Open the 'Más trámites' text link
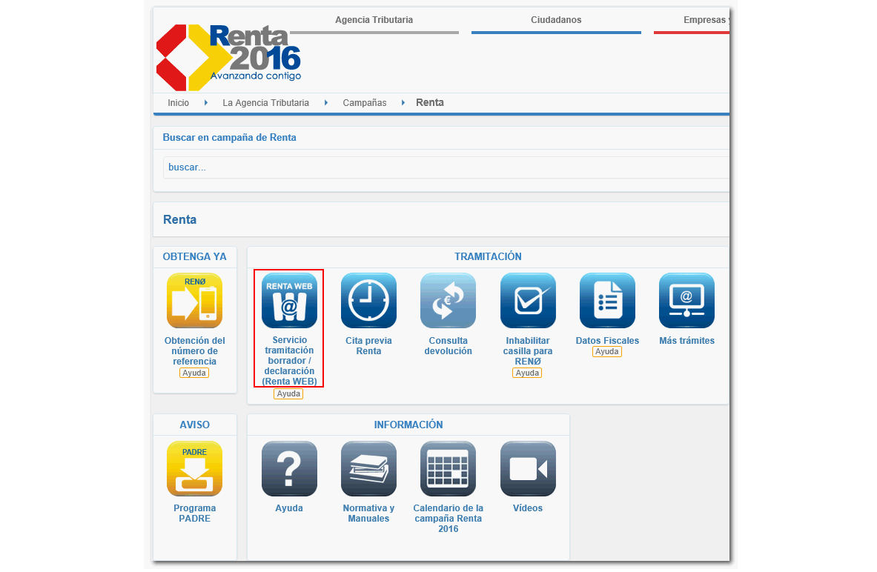 click(686, 341)
